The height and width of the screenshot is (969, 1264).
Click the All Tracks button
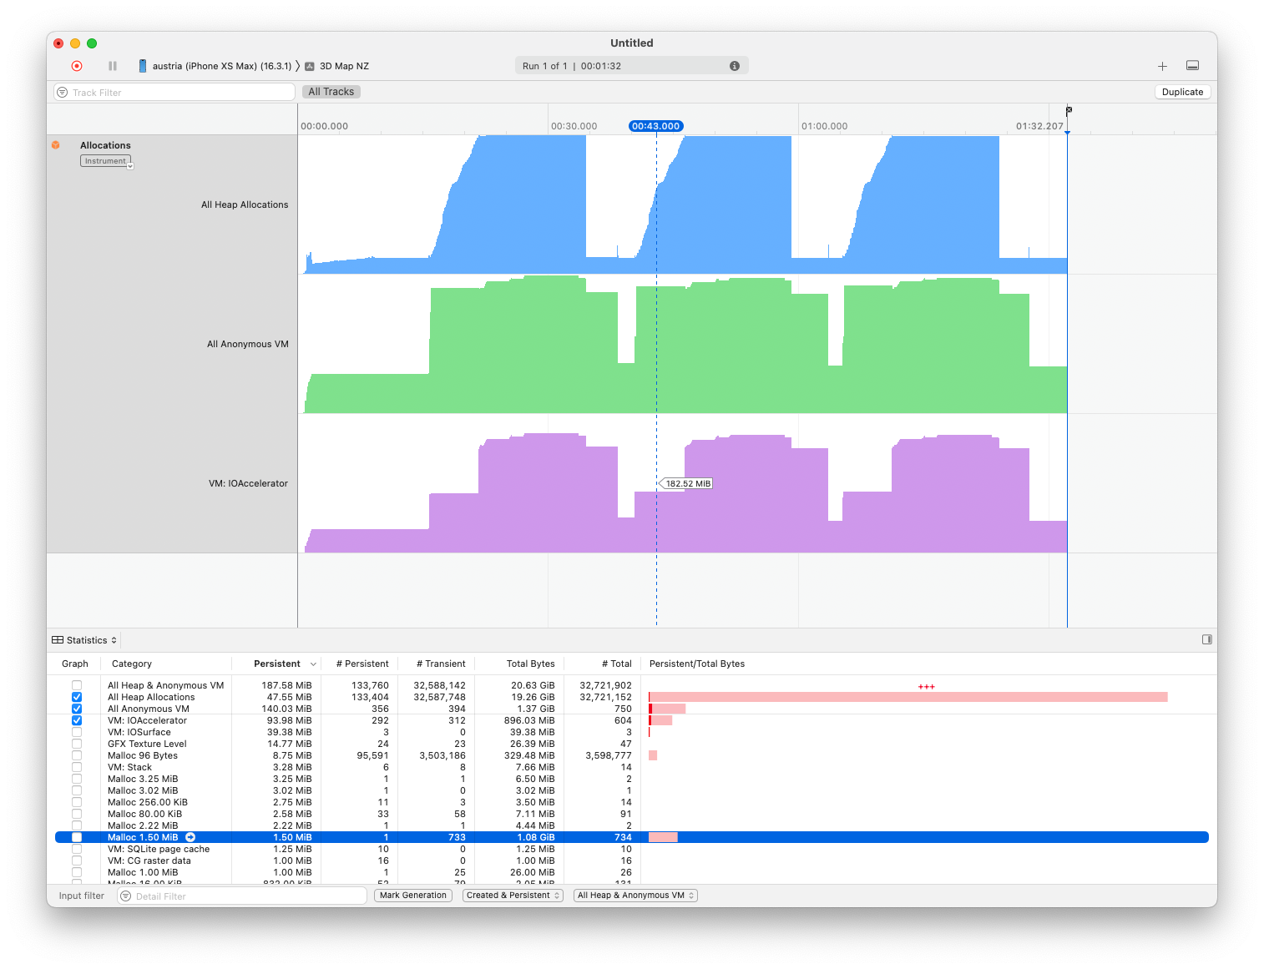[331, 92]
